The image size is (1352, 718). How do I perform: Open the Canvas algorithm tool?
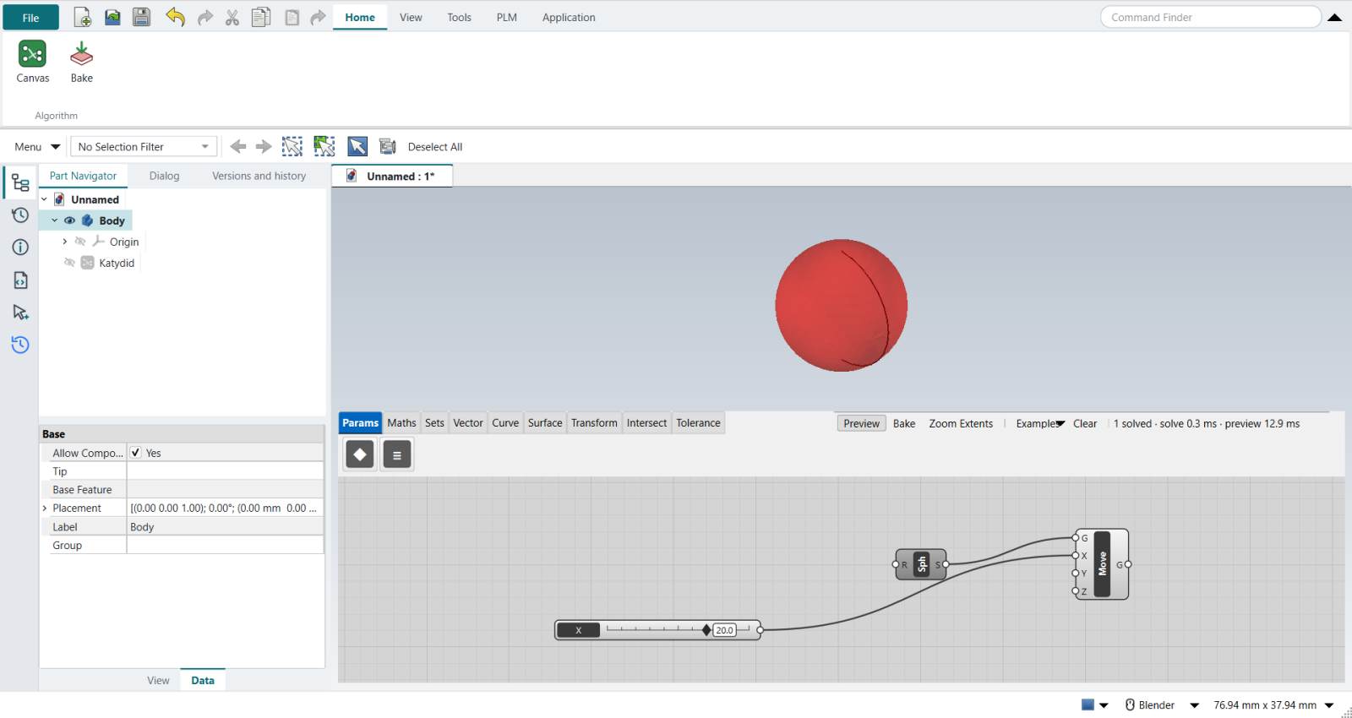coord(32,62)
